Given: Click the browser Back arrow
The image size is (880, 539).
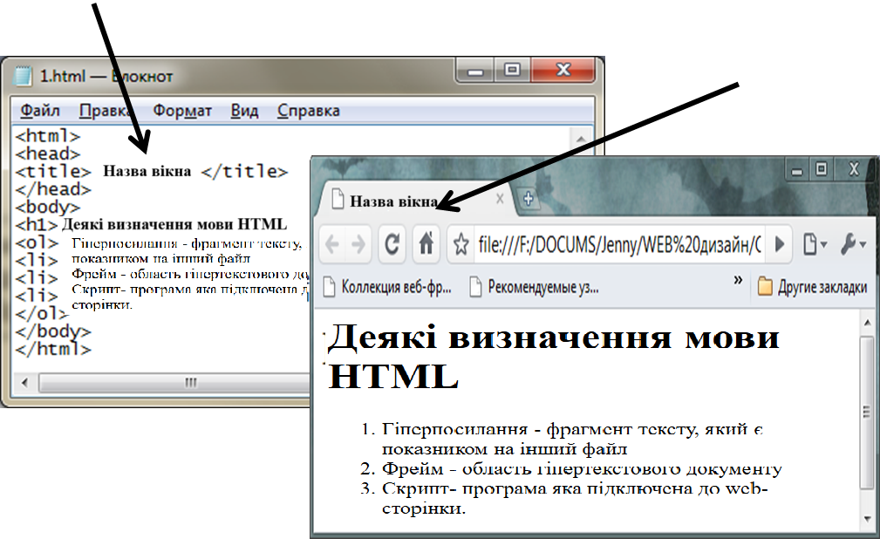Looking at the screenshot, I should 332,245.
